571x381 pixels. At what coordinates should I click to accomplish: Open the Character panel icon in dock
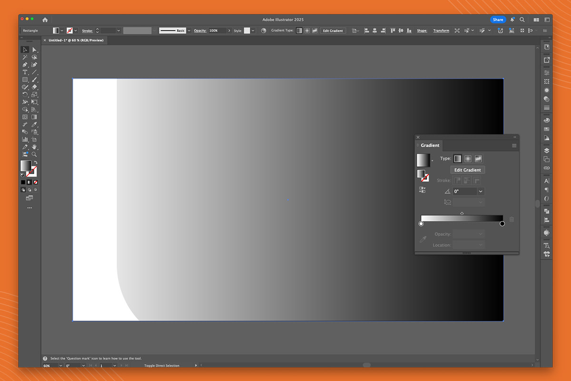[547, 181]
